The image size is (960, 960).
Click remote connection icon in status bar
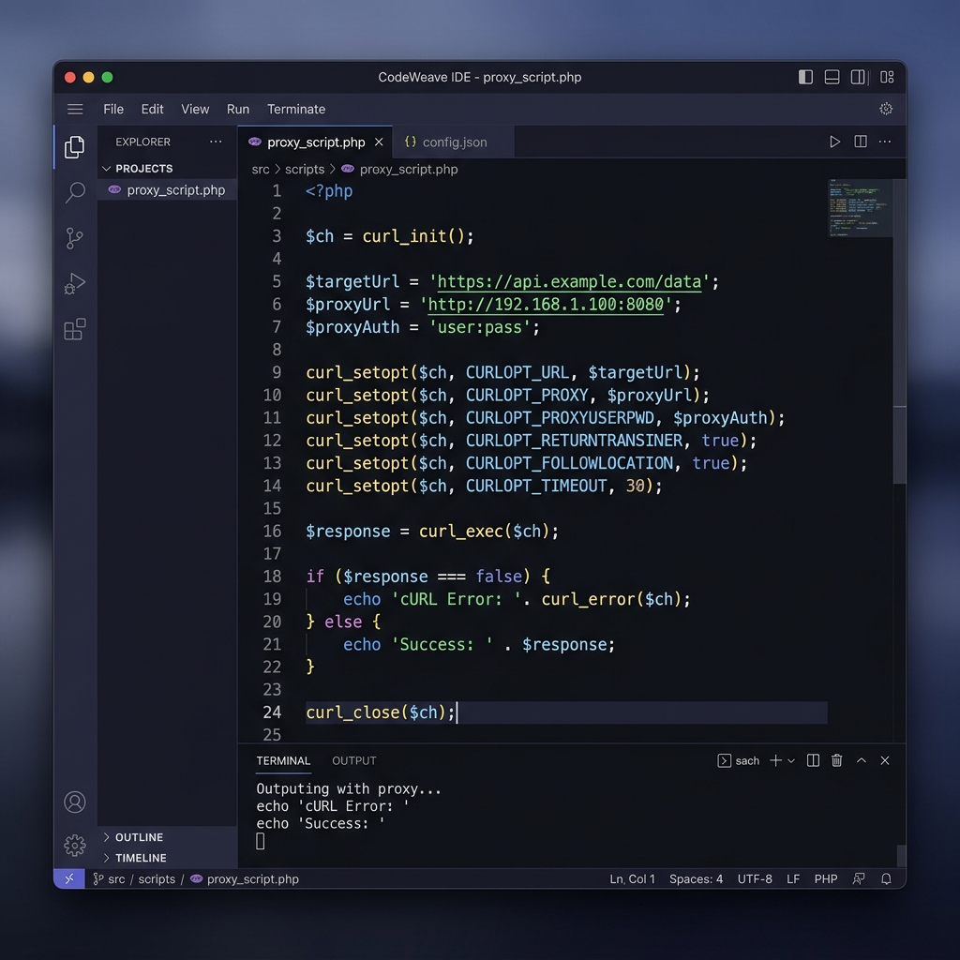69,878
